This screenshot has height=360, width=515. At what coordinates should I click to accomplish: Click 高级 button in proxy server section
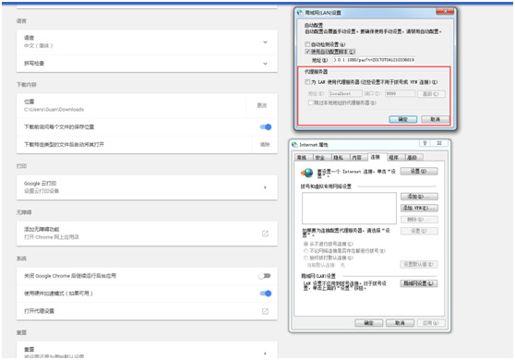pyautogui.click(x=431, y=94)
